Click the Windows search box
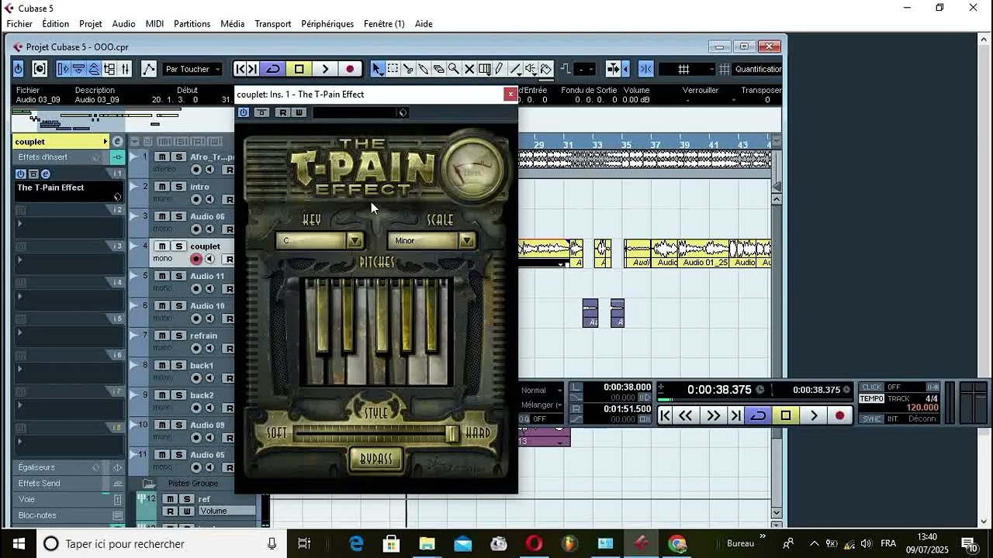 pos(161,543)
